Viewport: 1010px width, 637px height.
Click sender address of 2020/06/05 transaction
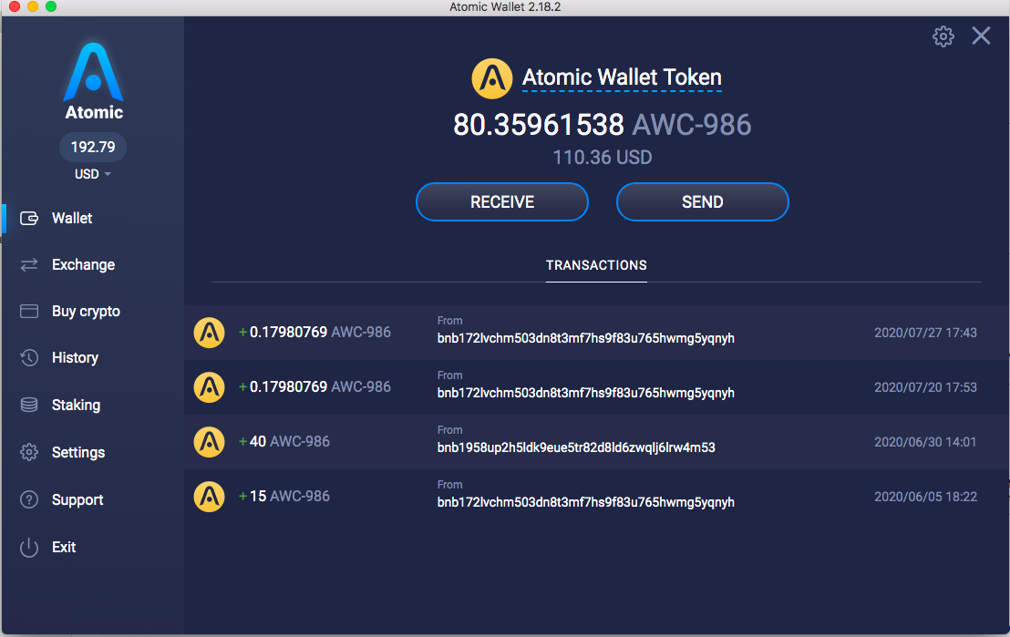pos(585,502)
